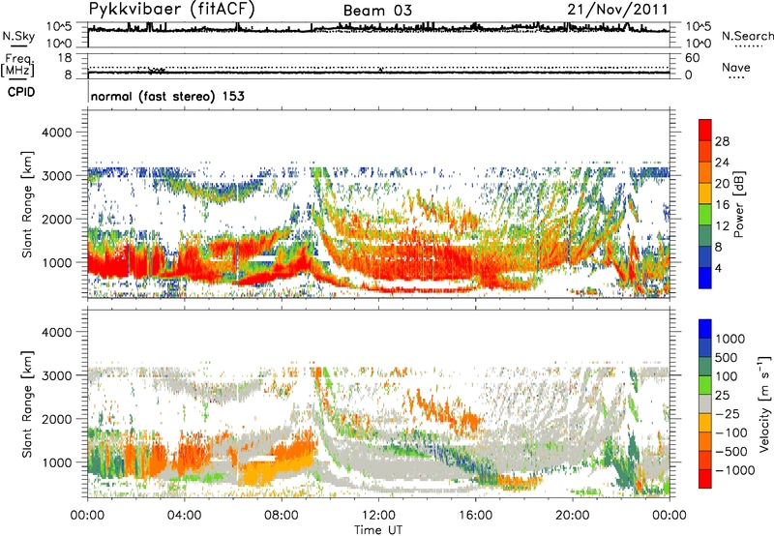Image resolution: width=774 pixels, height=536 pixels.
Task: Click the 18 tick of frequency panel
Action: pyautogui.click(x=65, y=58)
